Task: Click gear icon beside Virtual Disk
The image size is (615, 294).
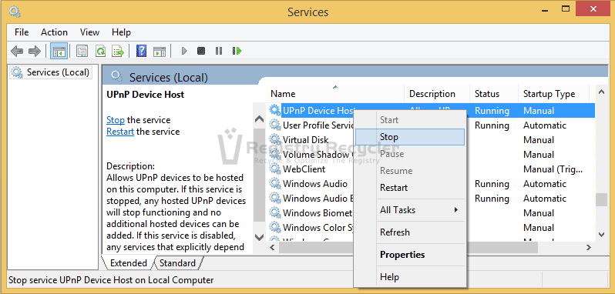Action: (275, 140)
